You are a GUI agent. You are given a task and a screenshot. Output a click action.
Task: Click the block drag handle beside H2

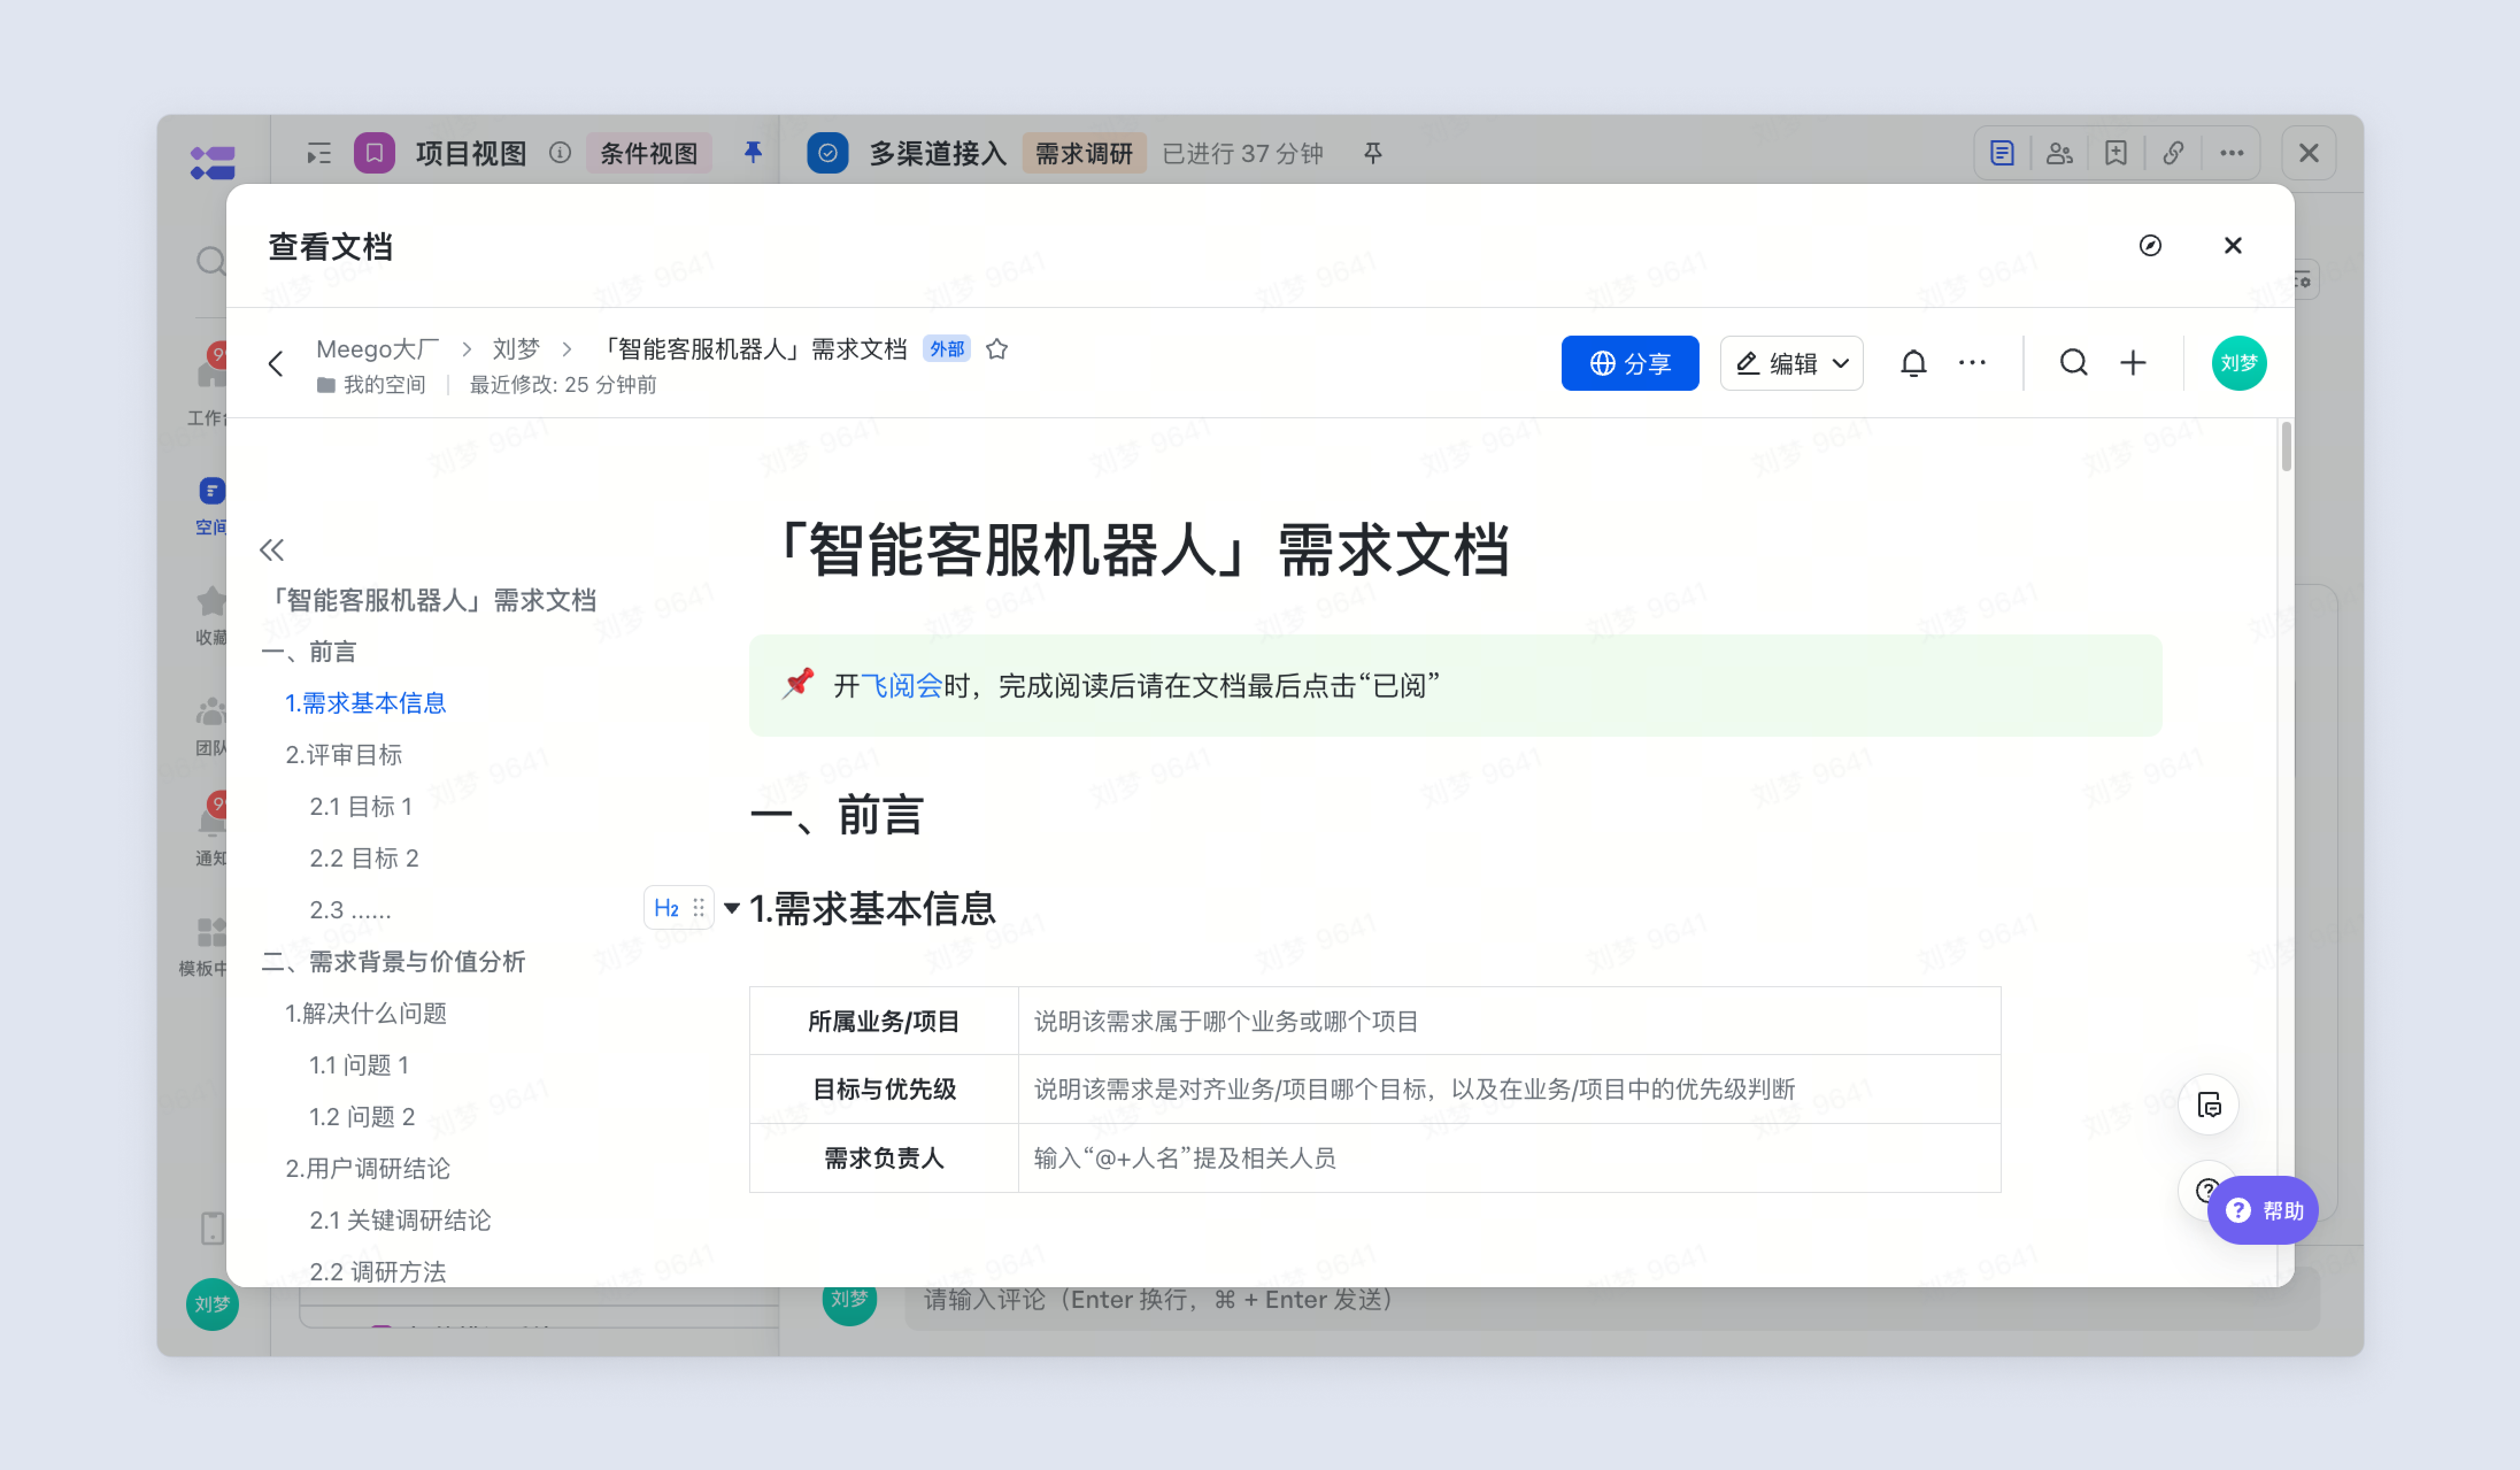[x=699, y=908]
